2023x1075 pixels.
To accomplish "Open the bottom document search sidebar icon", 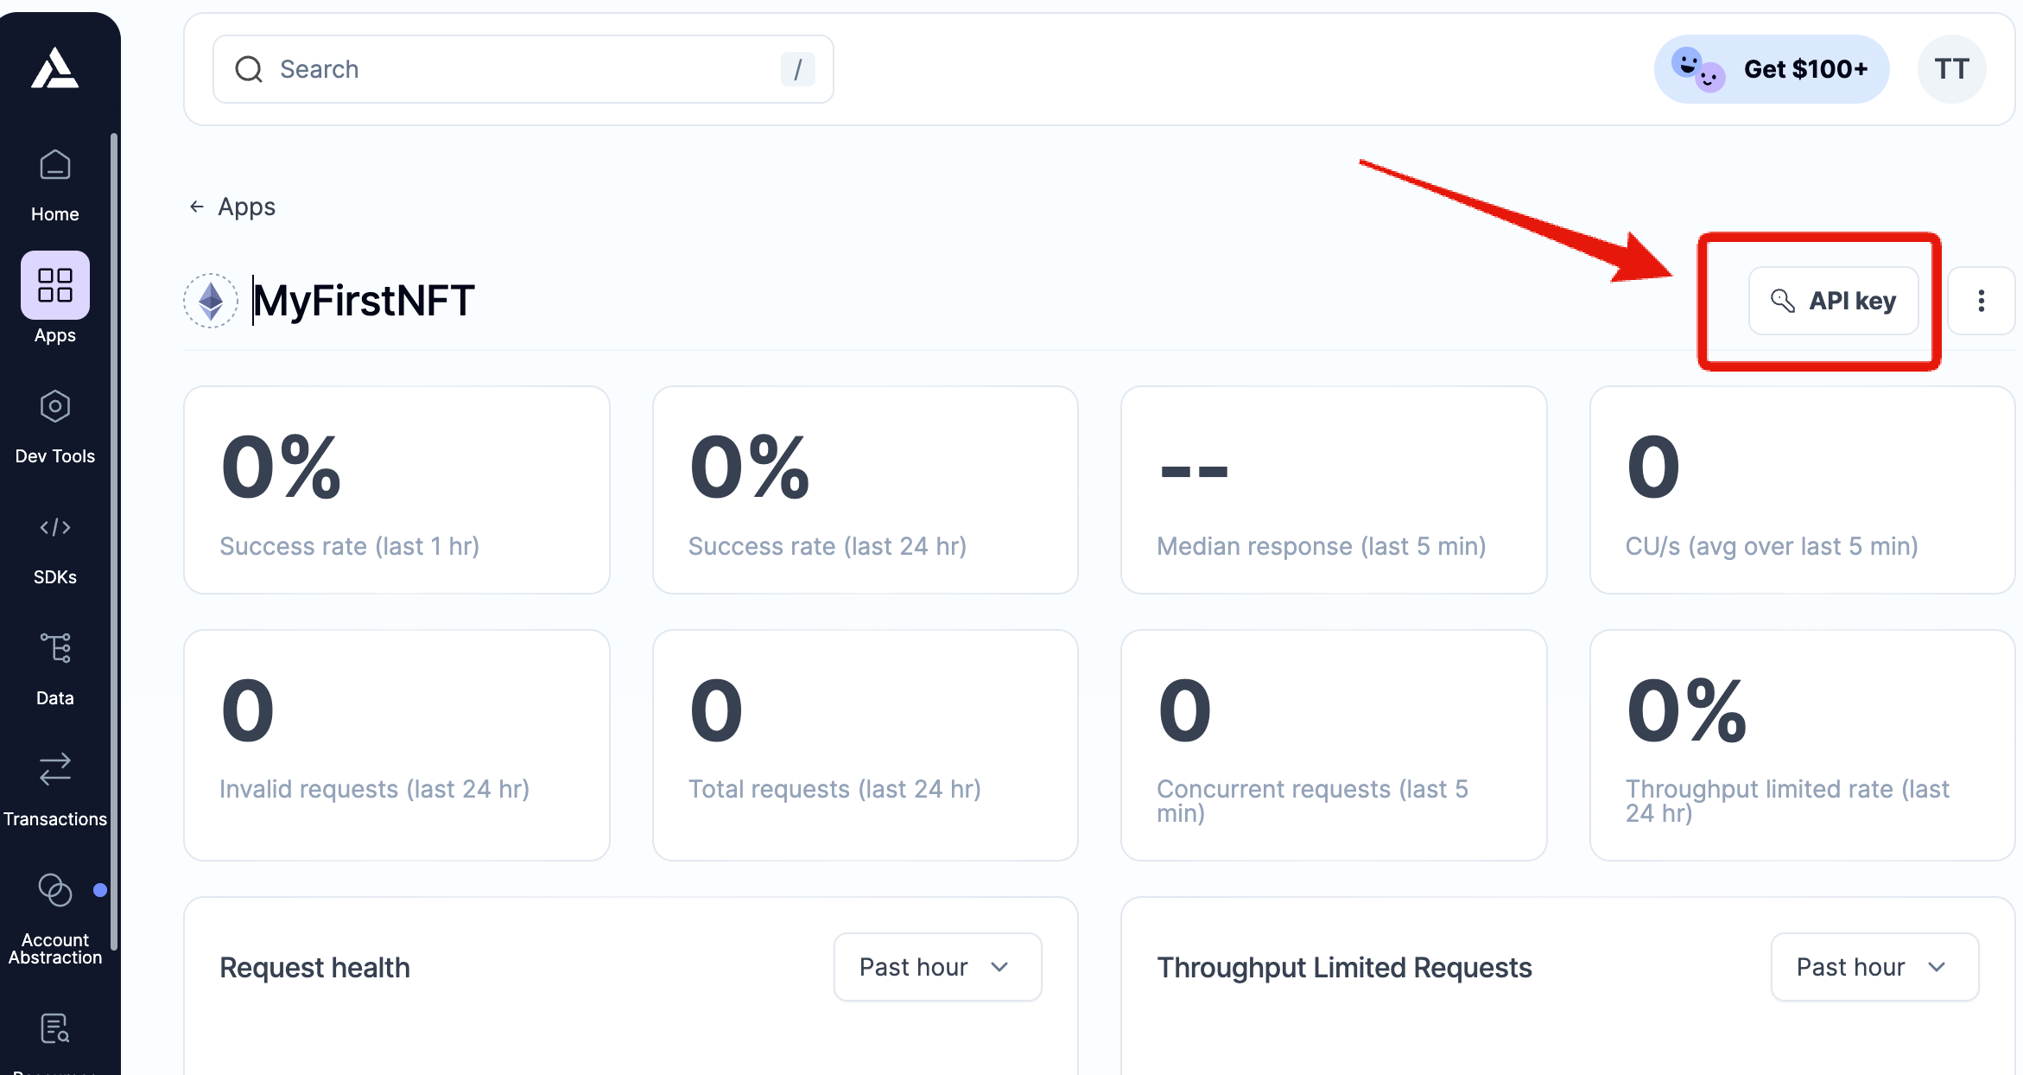I will [54, 1028].
